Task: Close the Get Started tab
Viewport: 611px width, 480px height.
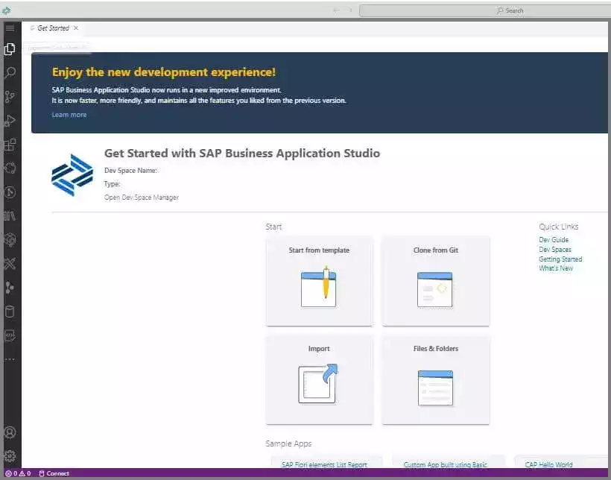Action: click(x=76, y=28)
